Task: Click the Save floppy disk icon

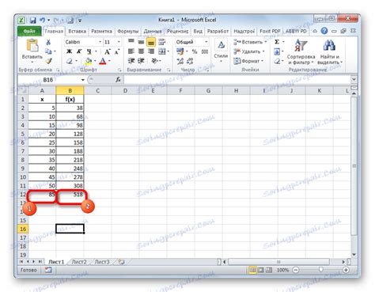Action: [x=32, y=21]
